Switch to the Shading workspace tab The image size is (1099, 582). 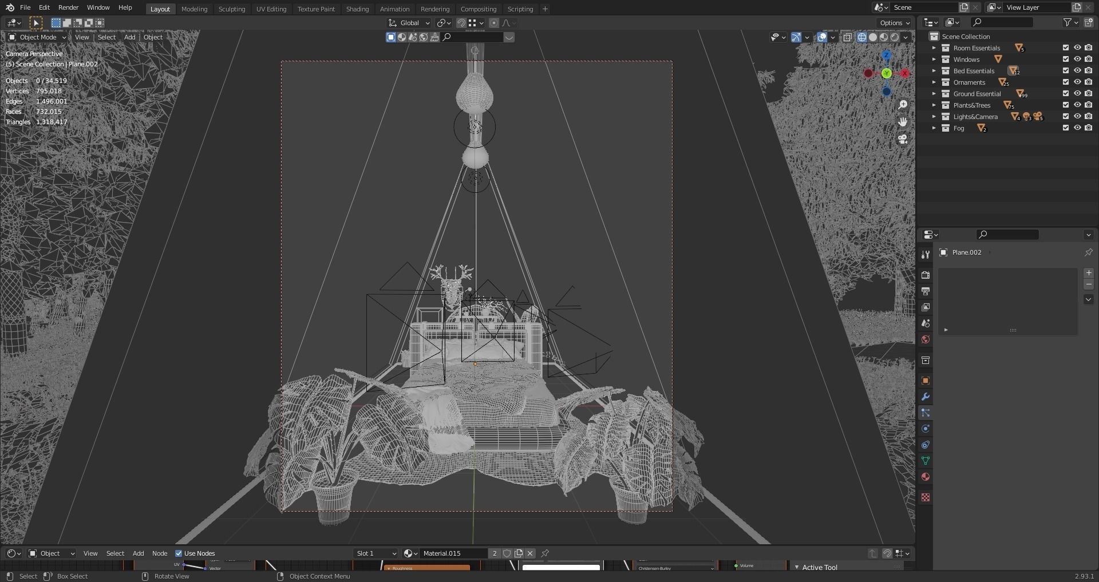[x=357, y=9]
